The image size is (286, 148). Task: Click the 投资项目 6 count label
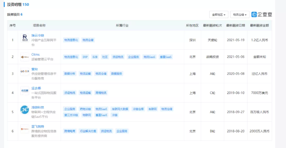coord(15,14)
